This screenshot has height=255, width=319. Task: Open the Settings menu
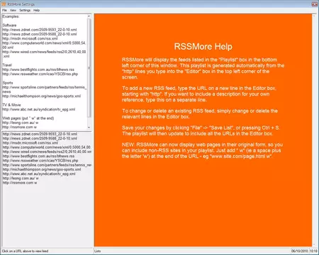25,10
